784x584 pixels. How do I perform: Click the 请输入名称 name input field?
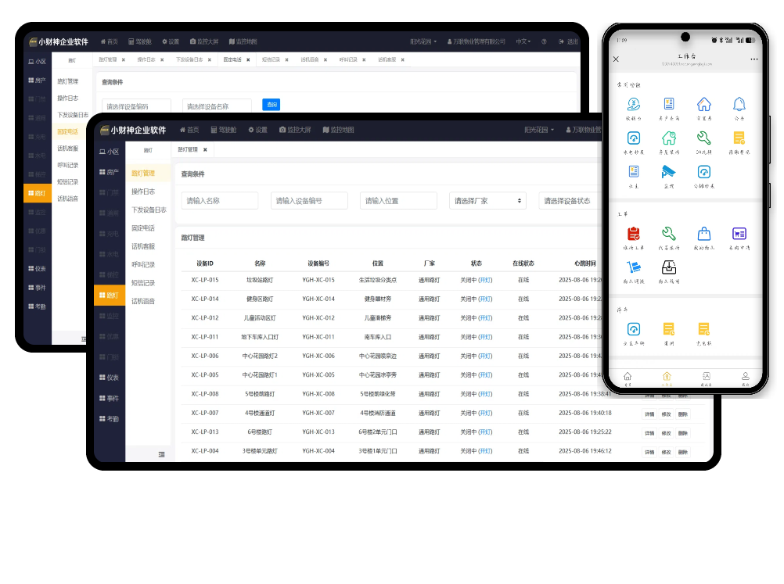click(220, 201)
